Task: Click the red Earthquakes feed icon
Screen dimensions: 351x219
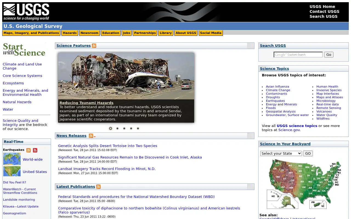Action: coord(35,150)
